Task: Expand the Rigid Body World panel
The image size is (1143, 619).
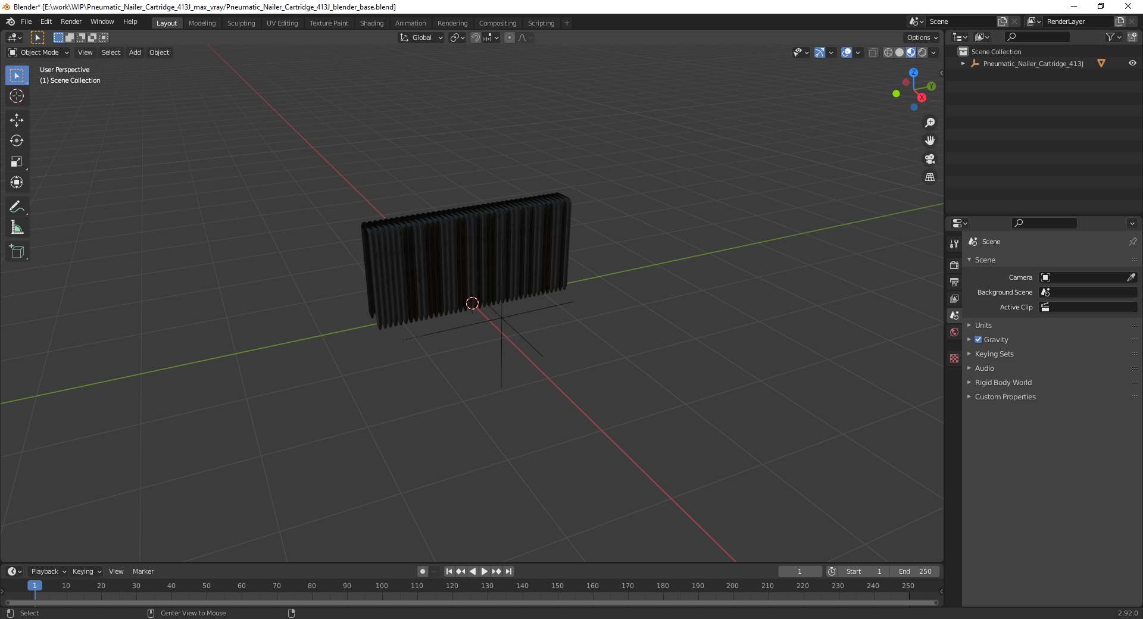Action: pyautogui.click(x=1003, y=382)
